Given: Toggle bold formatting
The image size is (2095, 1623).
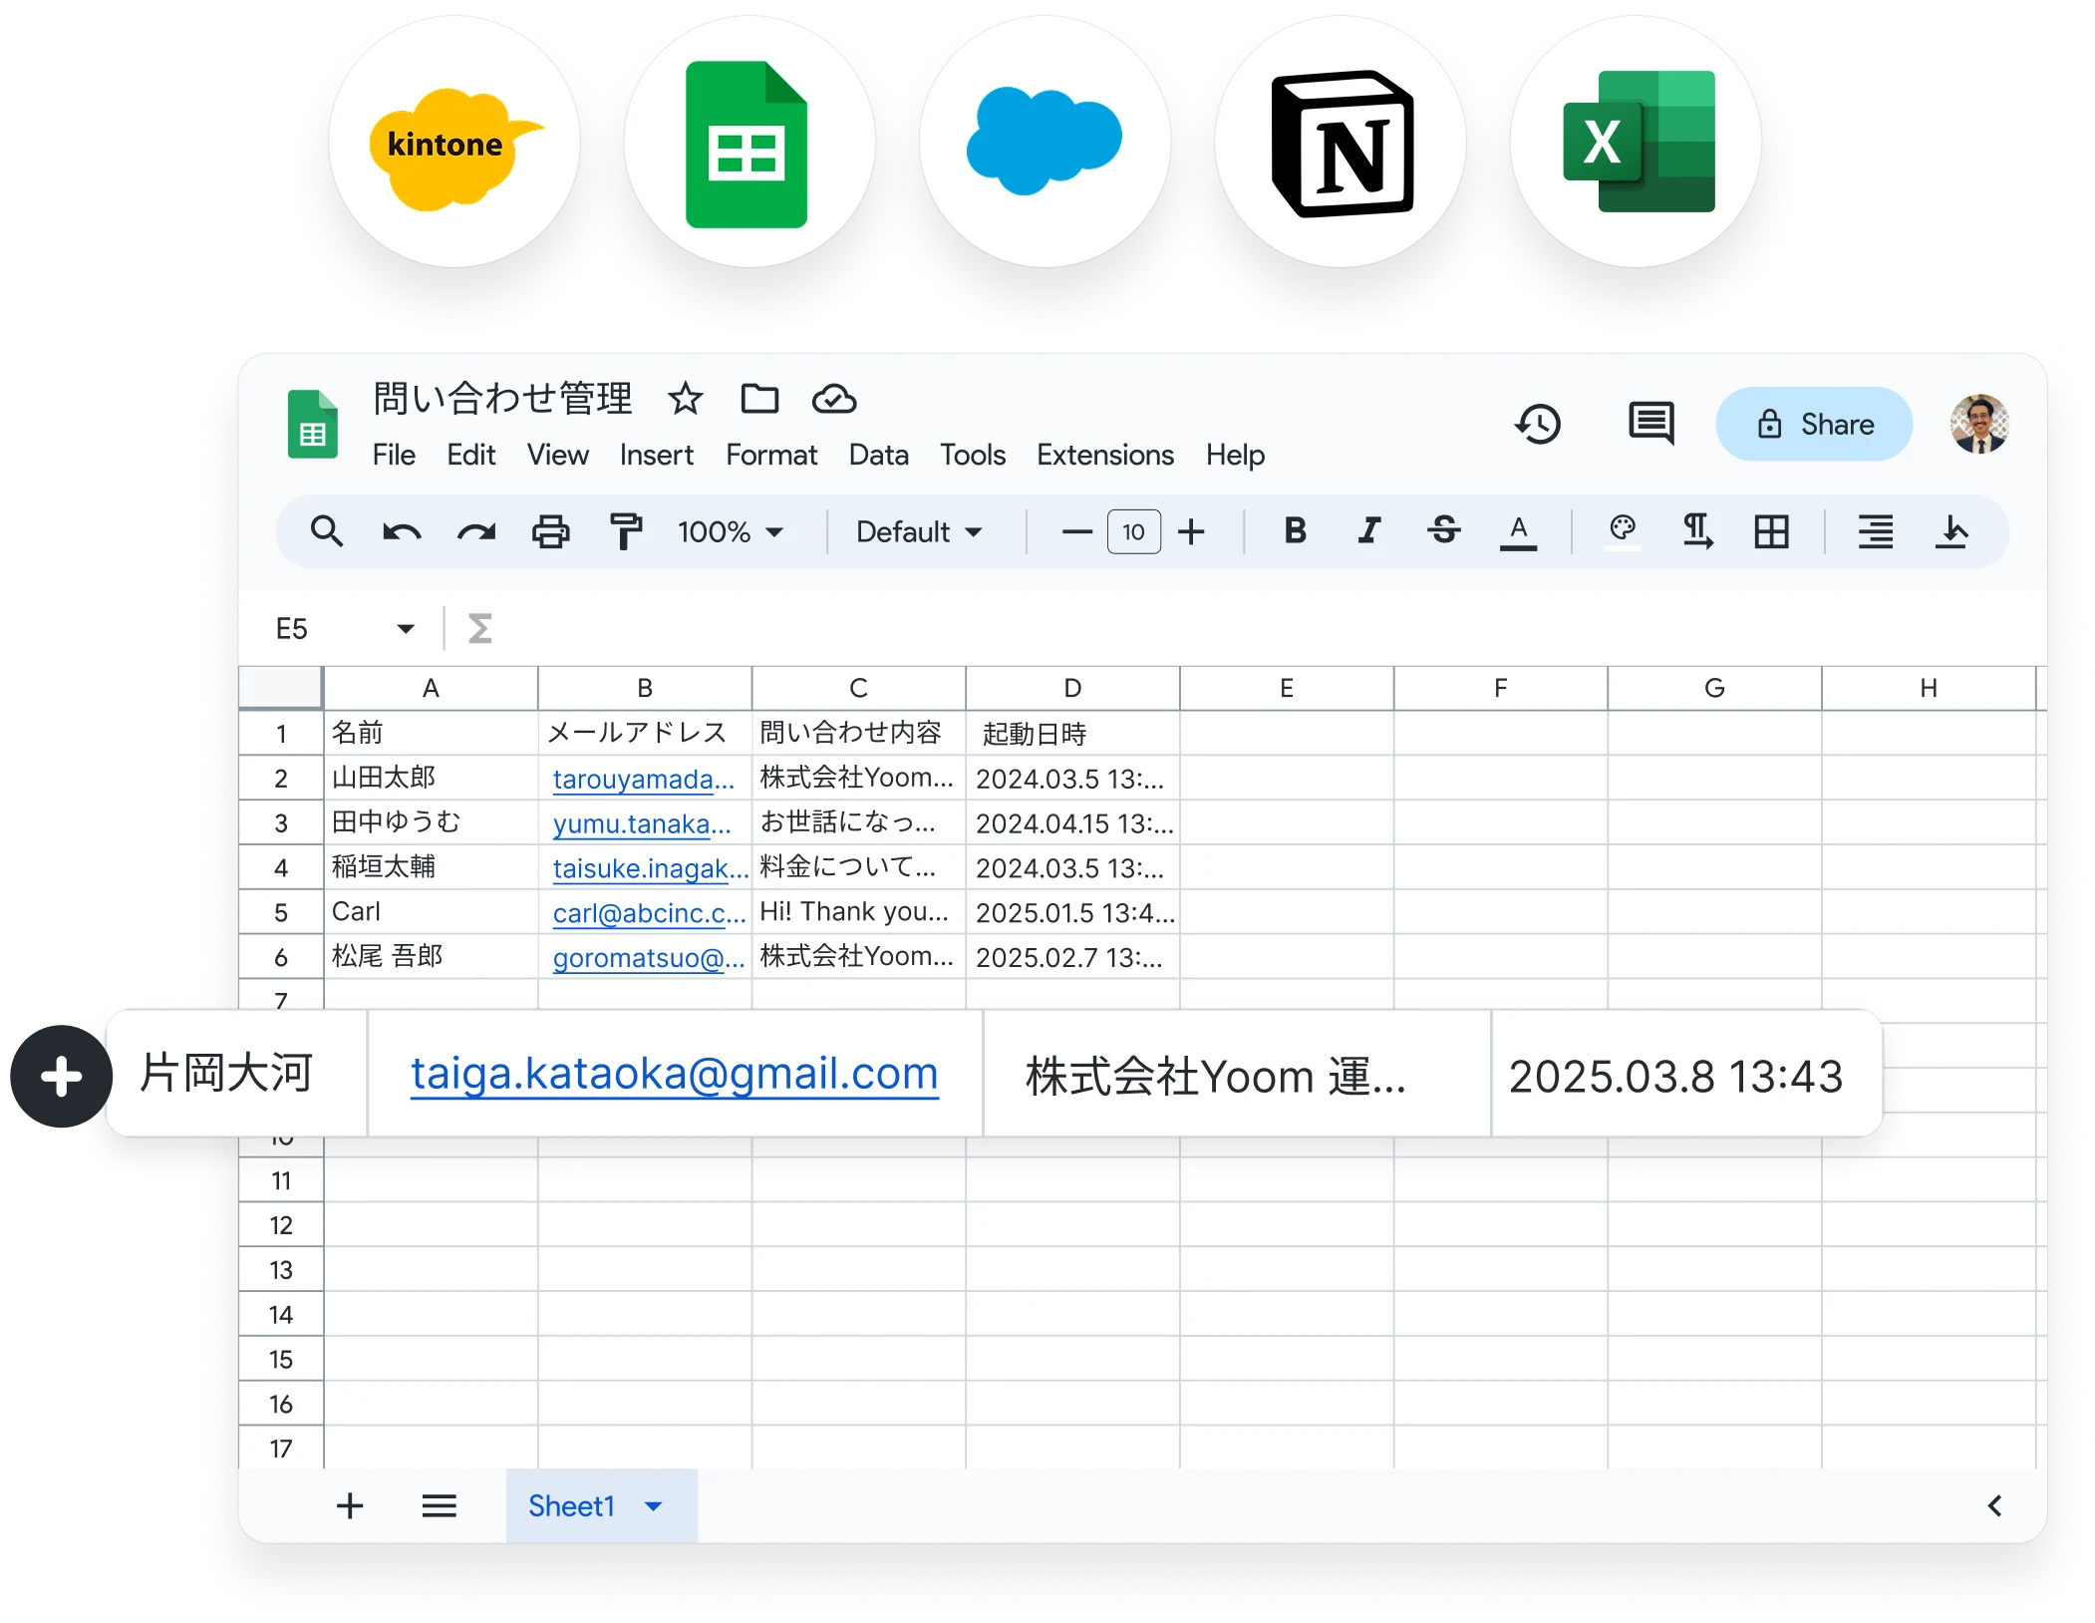Looking at the screenshot, I should (1295, 530).
